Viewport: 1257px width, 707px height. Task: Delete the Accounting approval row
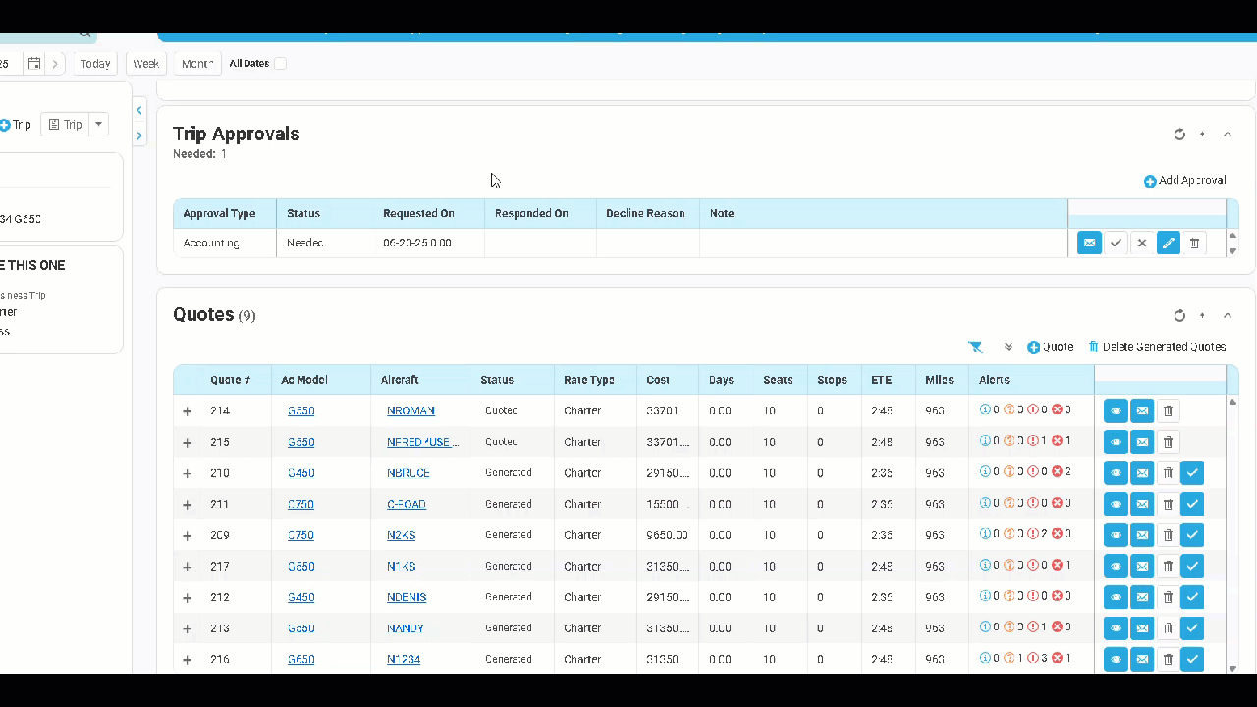pos(1194,243)
